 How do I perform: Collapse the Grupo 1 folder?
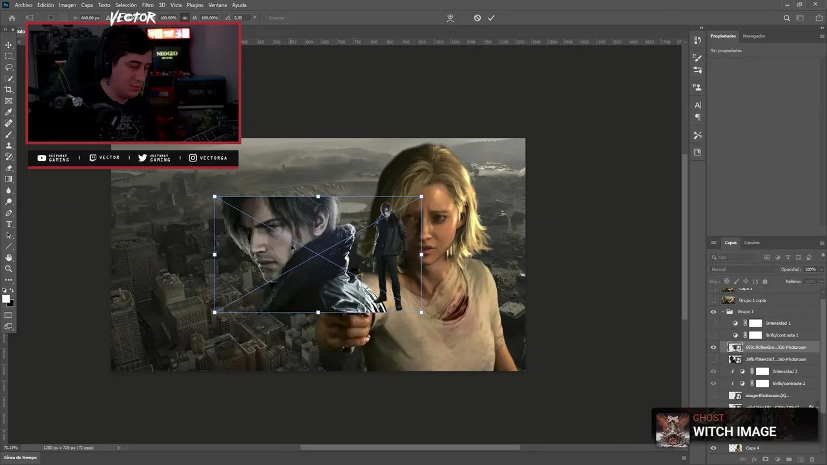coord(723,311)
